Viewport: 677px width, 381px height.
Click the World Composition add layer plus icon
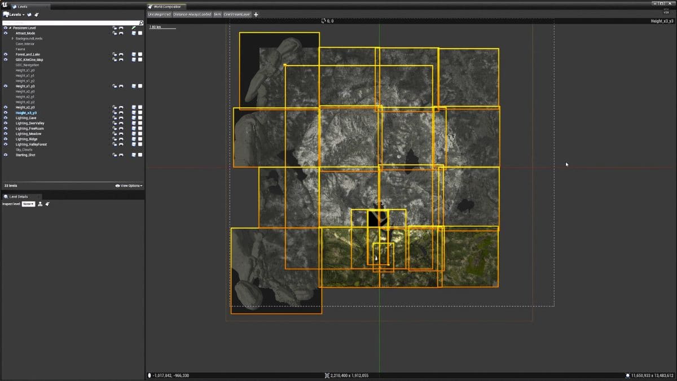tap(256, 15)
